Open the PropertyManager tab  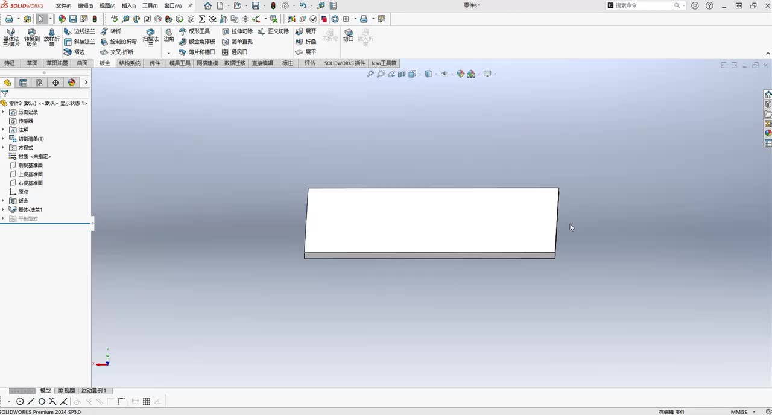(x=23, y=83)
